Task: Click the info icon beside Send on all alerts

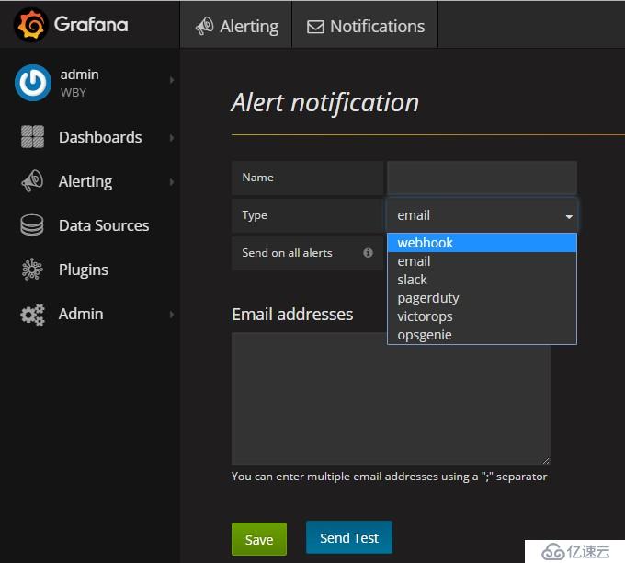Action: point(368,253)
